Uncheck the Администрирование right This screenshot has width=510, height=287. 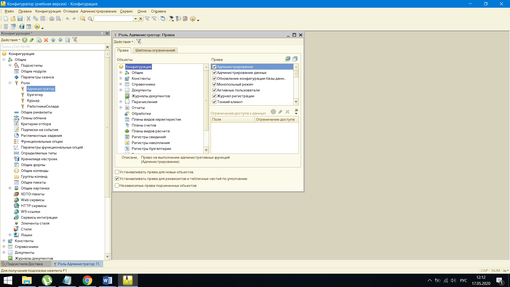click(x=214, y=67)
